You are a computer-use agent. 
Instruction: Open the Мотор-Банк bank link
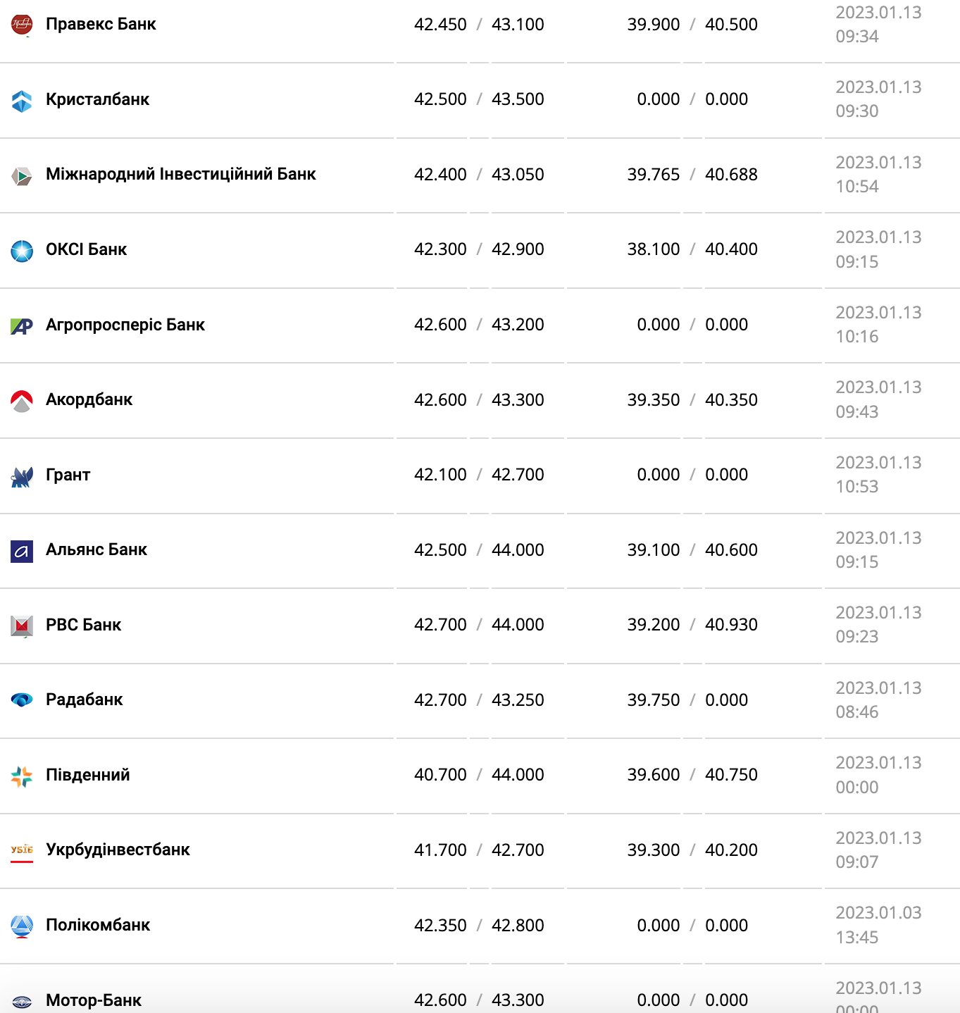pos(93,1000)
